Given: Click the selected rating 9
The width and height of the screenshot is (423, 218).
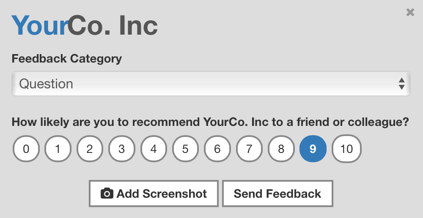Looking at the screenshot, I should click(313, 149).
